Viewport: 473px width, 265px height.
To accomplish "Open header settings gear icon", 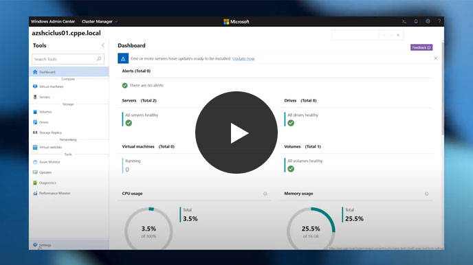I will [428, 21].
